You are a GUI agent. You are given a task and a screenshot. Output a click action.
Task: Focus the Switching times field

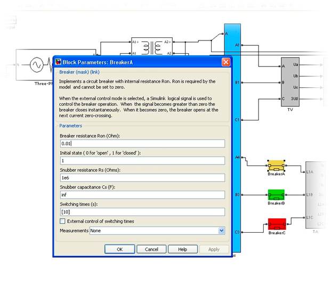tap(142, 212)
